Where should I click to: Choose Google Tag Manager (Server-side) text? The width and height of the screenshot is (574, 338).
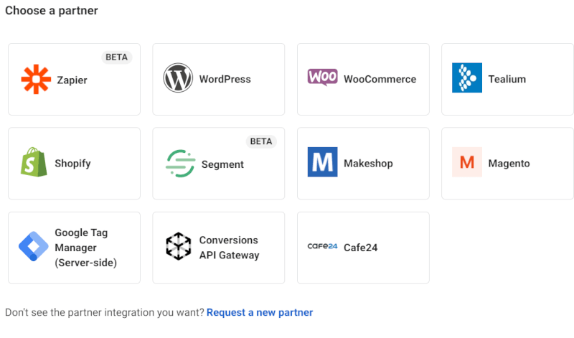click(85, 248)
